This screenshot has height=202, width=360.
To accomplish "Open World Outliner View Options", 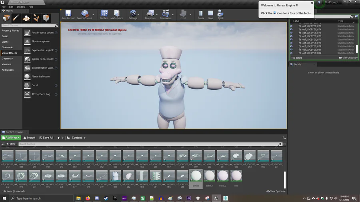I will [347, 58].
